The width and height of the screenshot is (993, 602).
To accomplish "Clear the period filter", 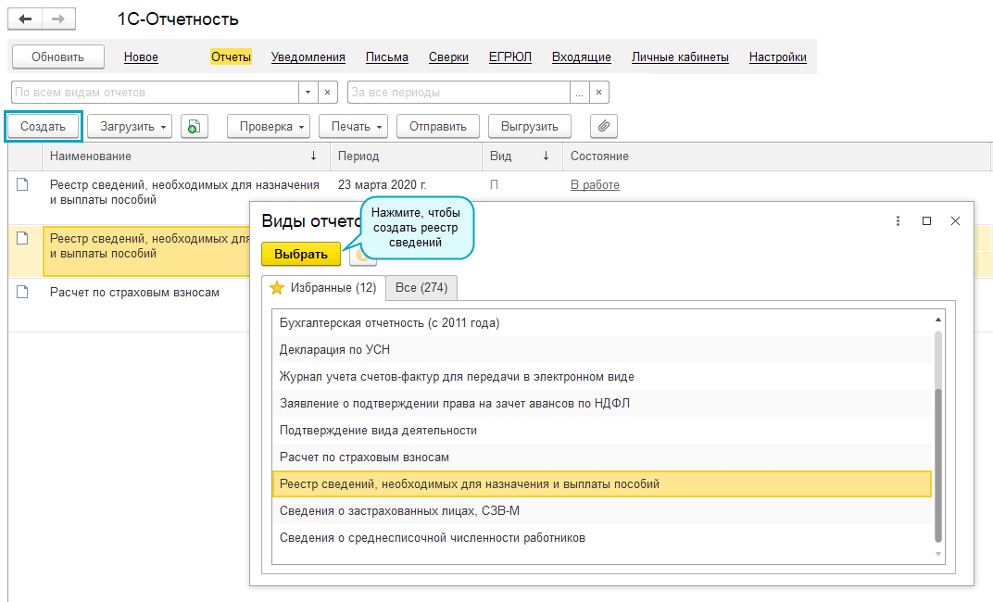I will tap(598, 93).
